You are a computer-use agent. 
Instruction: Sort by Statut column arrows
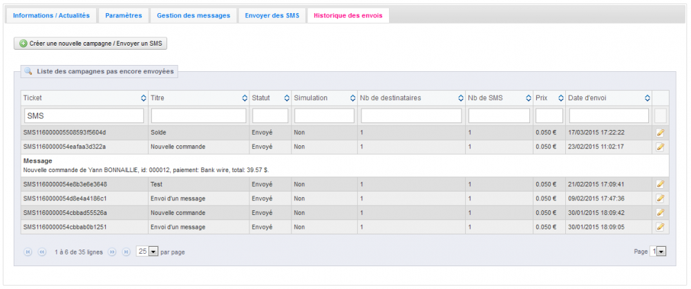[x=287, y=98]
